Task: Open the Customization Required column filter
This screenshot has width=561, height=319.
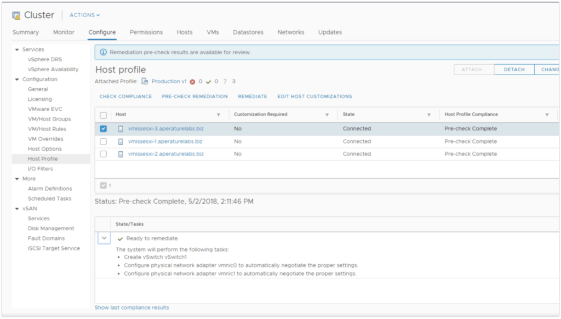Action: coord(327,115)
